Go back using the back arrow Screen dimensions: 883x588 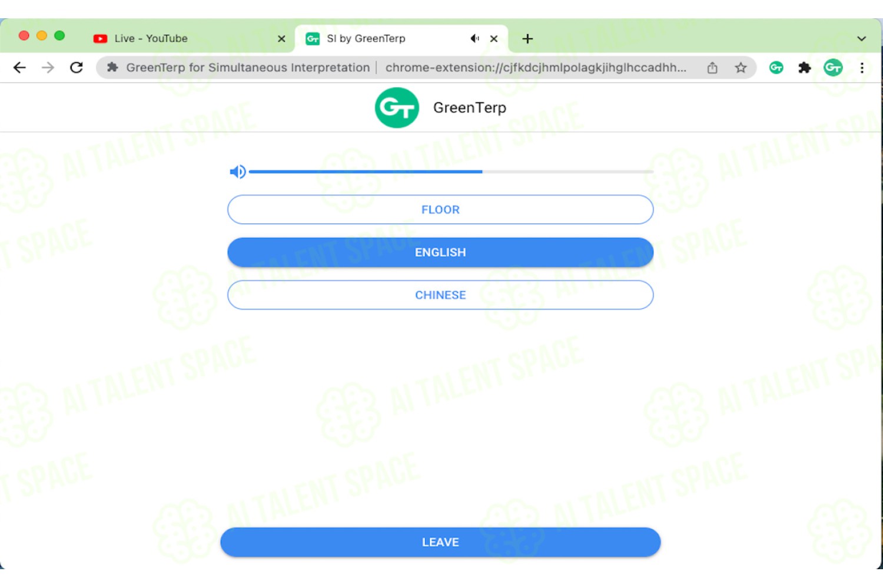click(19, 68)
